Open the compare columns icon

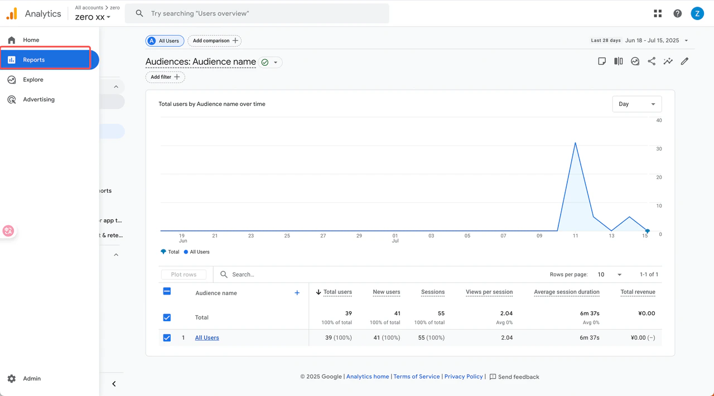[x=619, y=61]
